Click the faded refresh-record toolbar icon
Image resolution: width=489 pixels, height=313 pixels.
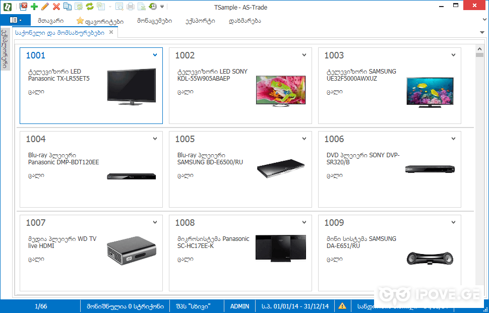click(79, 6)
